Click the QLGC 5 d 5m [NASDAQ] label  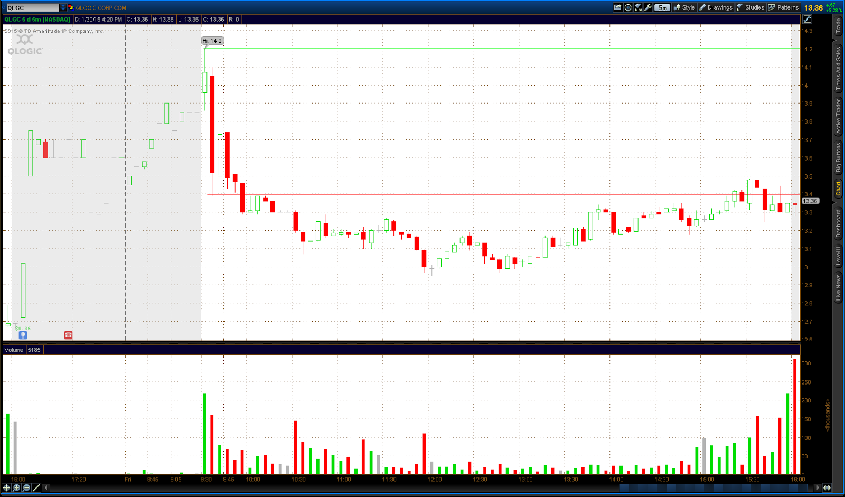click(x=37, y=20)
